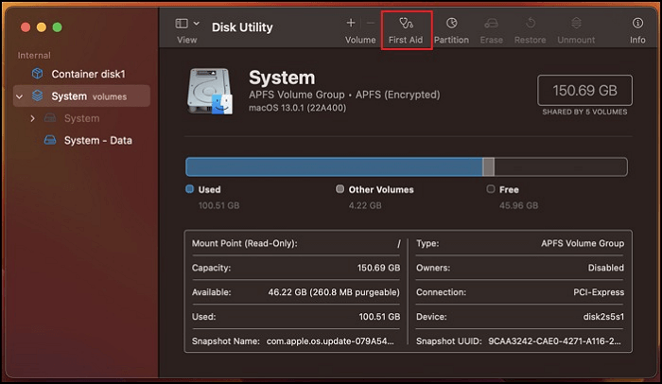Click the Mount Point (Read-Only) row

click(x=296, y=243)
